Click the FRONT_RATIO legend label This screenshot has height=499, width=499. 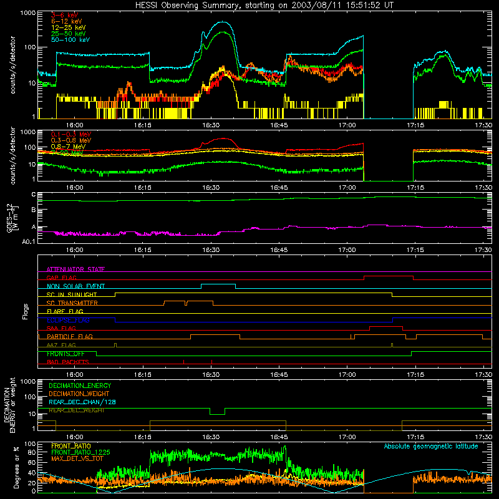(71, 446)
